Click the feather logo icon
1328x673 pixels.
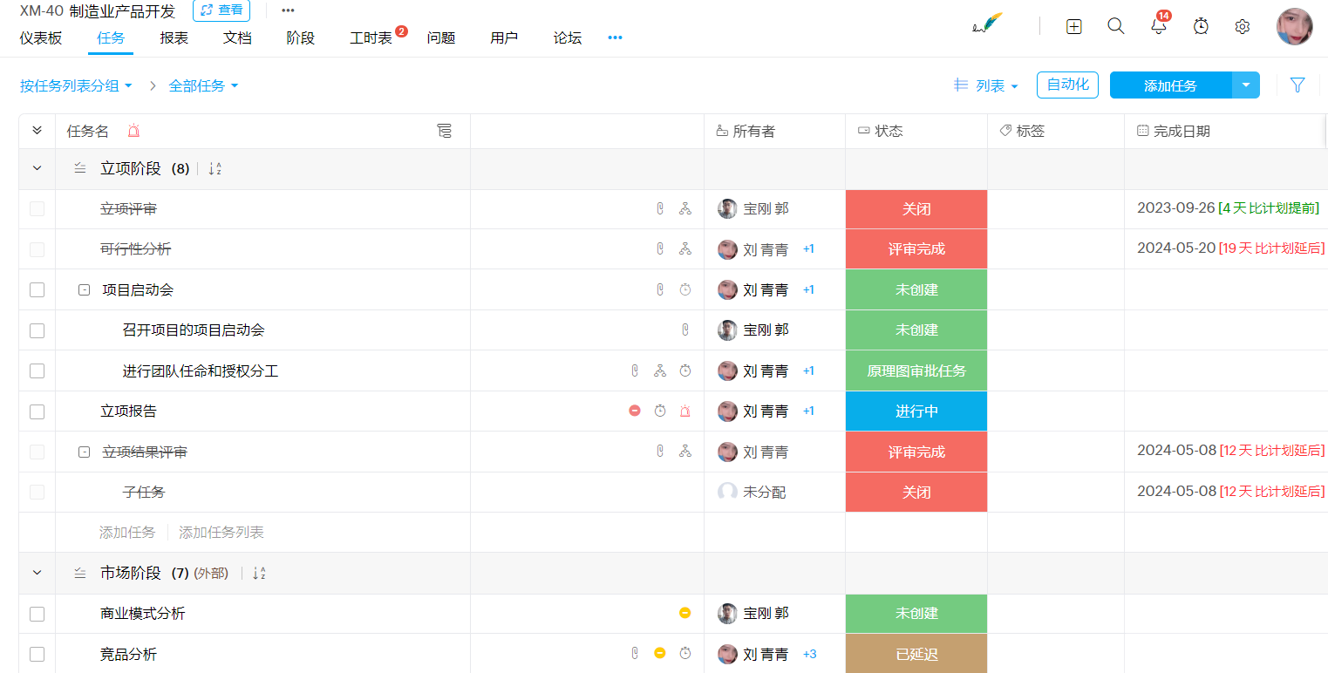tap(988, 24)
